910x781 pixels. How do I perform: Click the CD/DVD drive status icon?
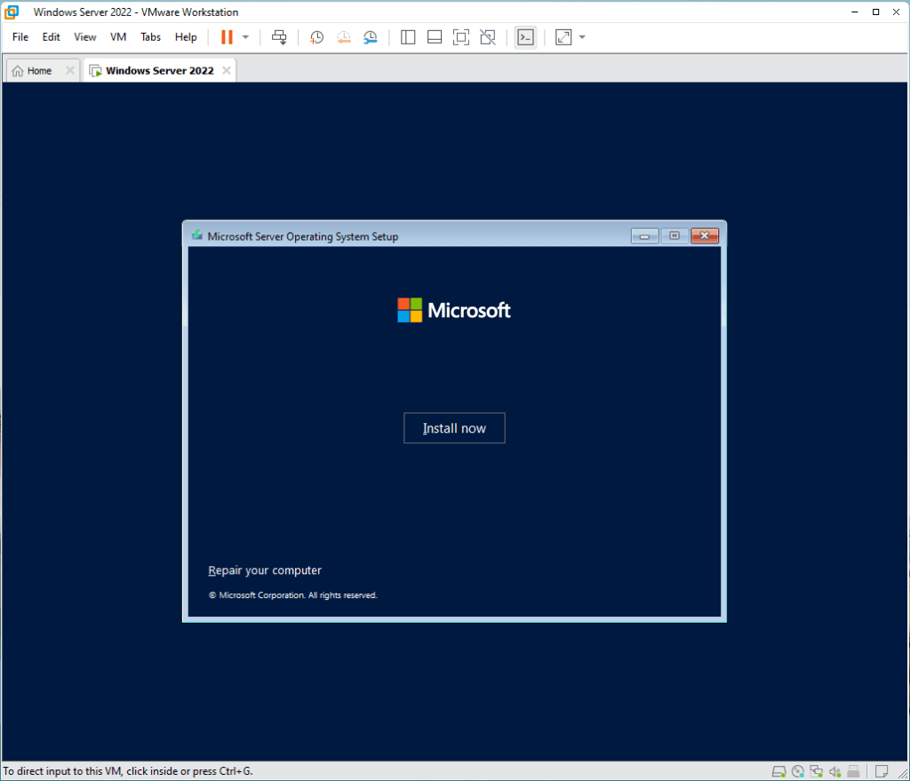[798, 771]
